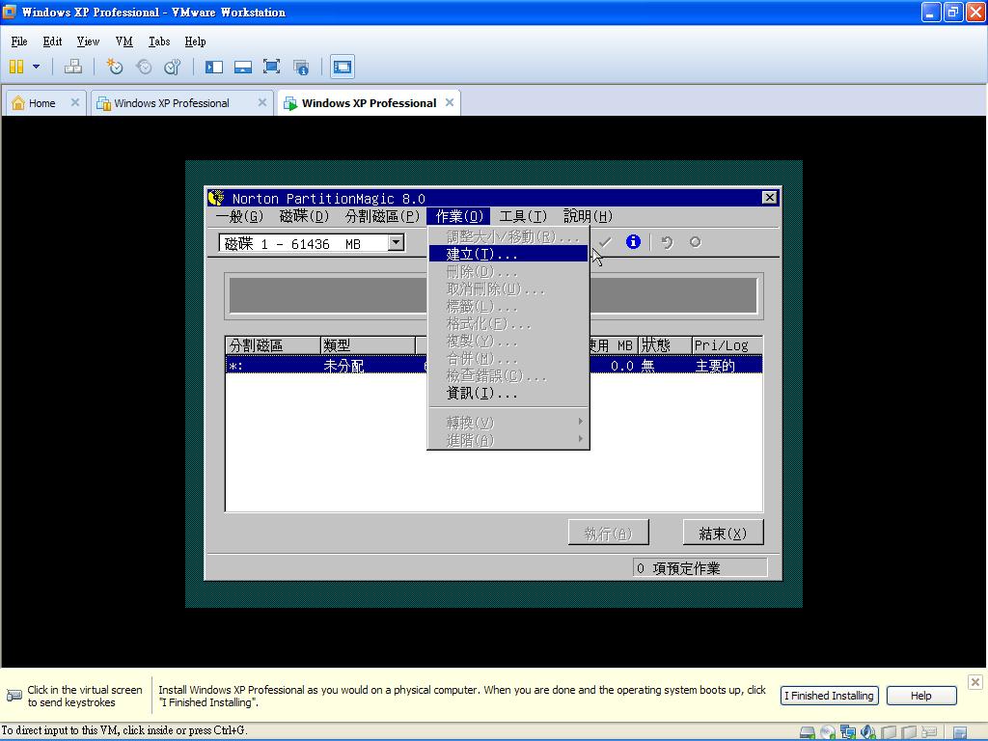The height and width of the screenshot is (741, 988).
Task: Click the Revert to snapshot icon
Action: click(144, 67)
